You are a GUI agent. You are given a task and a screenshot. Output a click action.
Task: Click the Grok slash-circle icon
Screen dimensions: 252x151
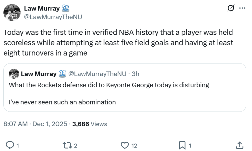click(x=231, y=9)
